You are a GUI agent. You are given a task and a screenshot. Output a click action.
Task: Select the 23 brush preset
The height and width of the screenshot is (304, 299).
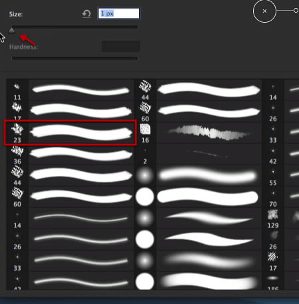pyautogui.click(x=70, y=133)
